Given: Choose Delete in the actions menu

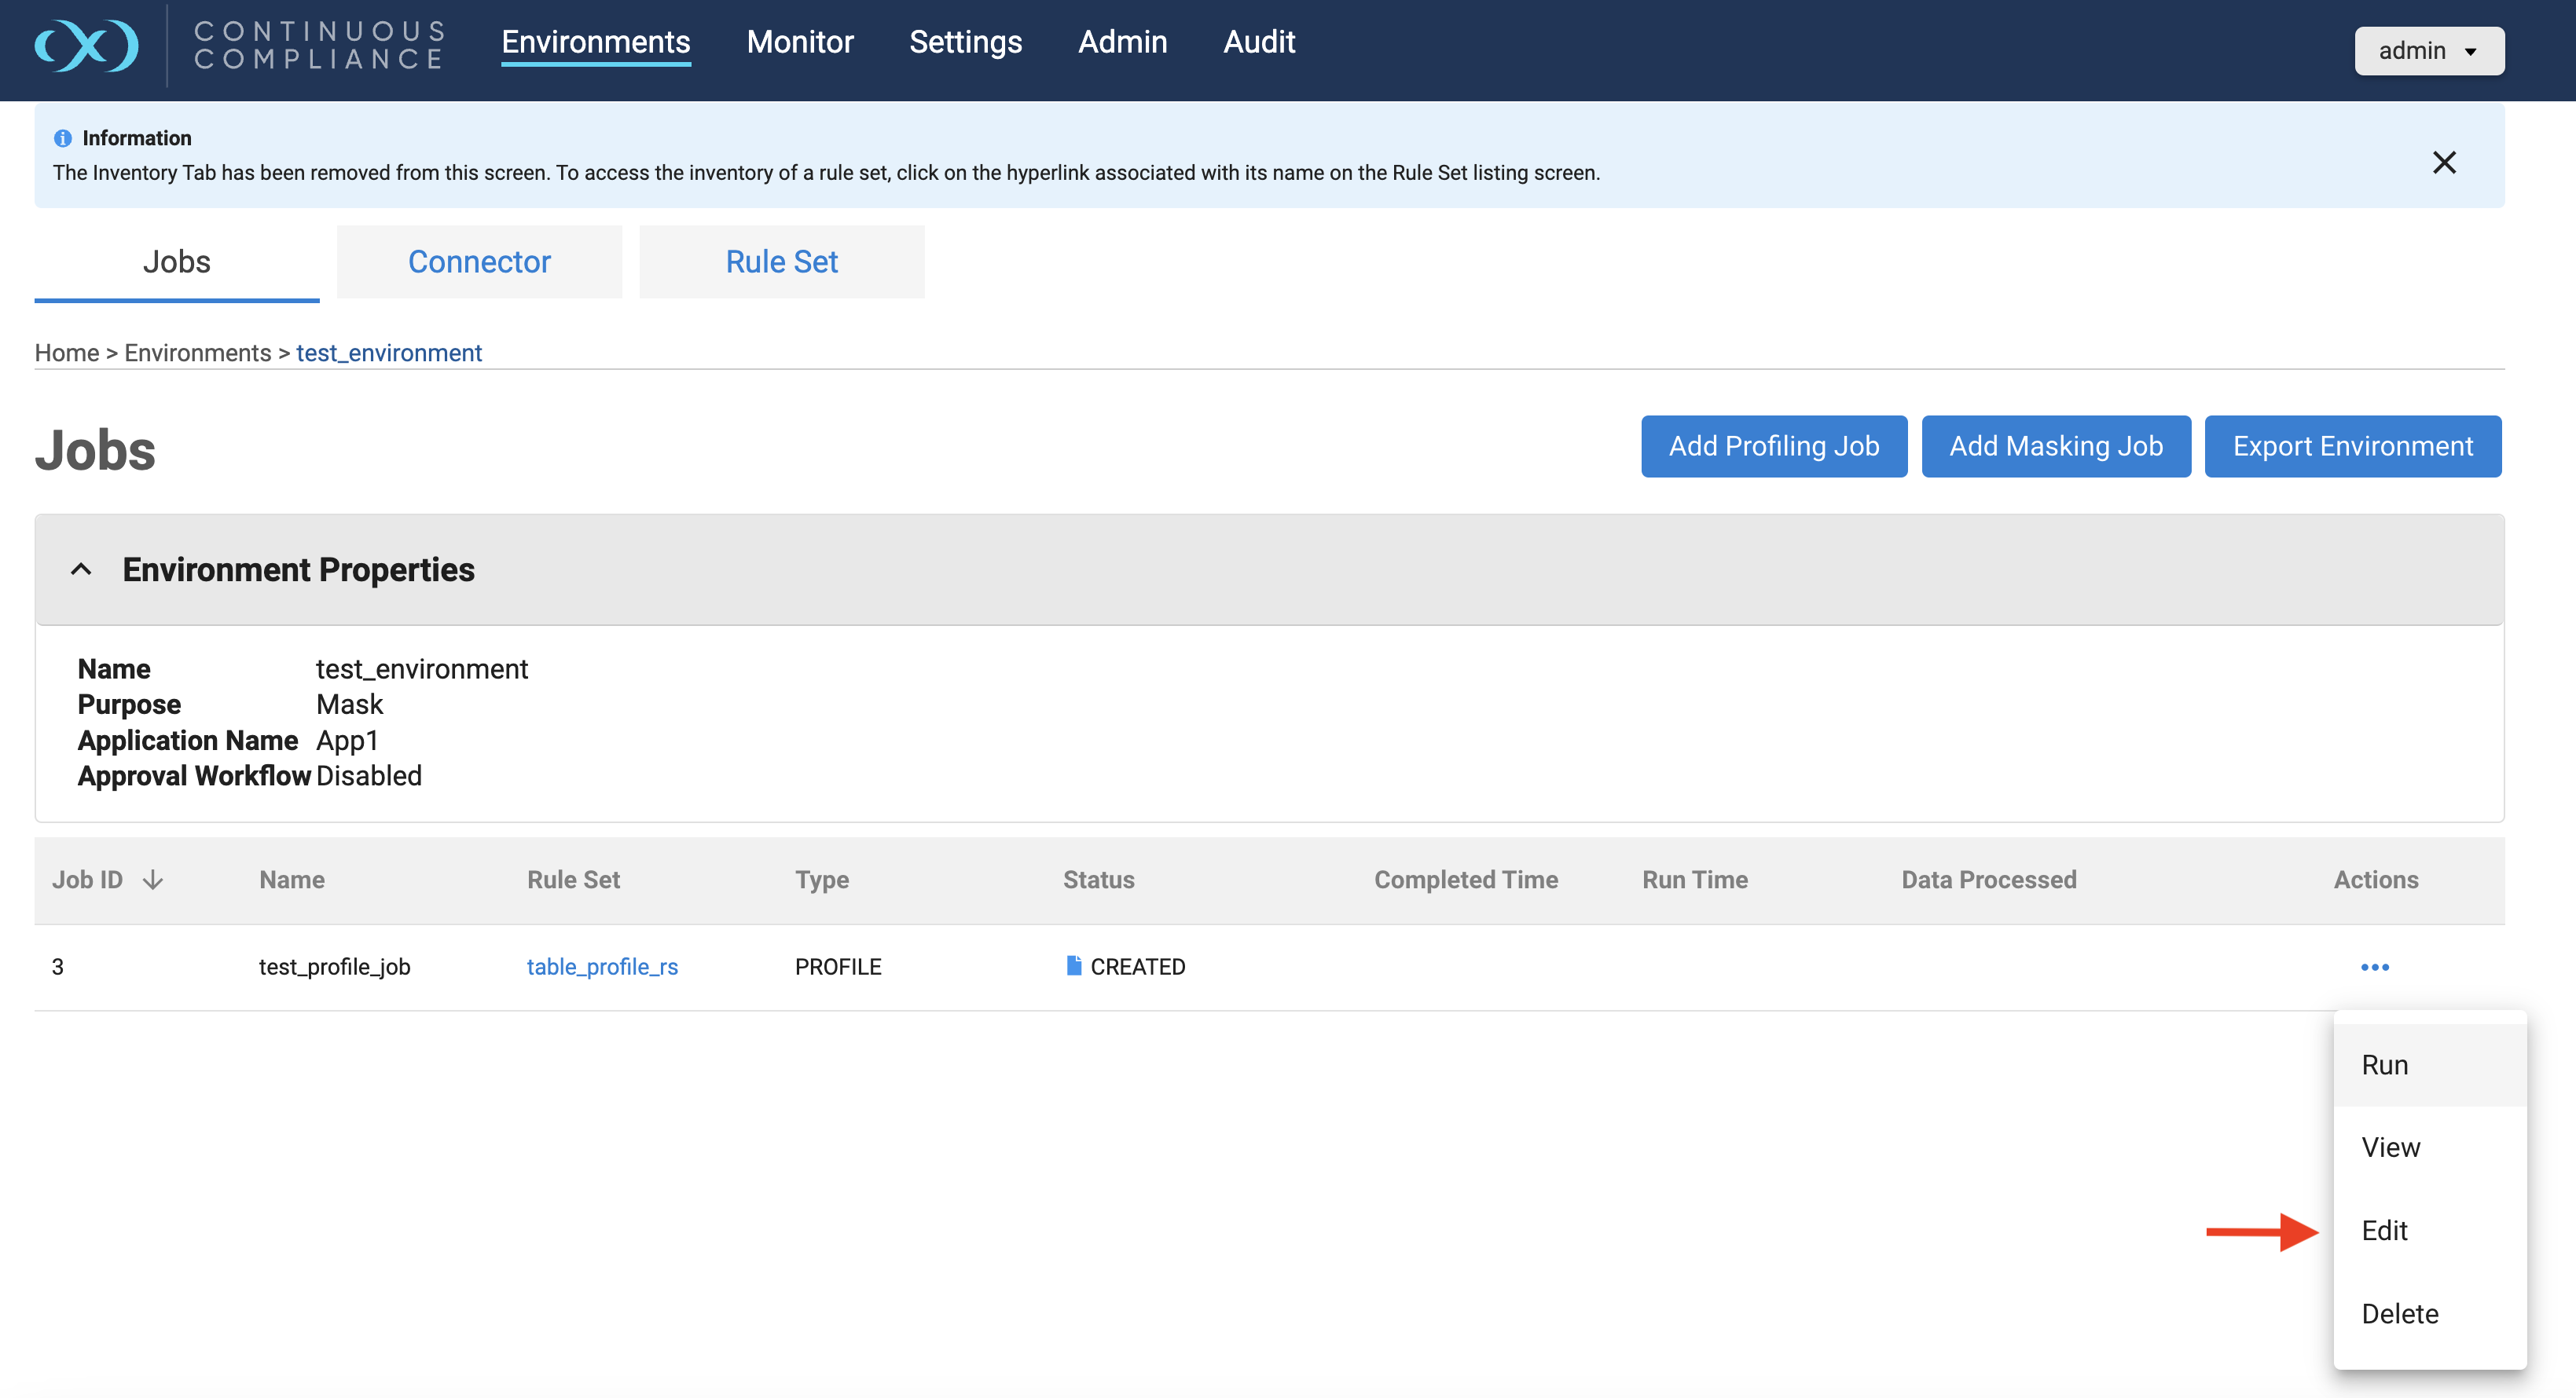Looking at the screenshot, I should 2399,1313.
